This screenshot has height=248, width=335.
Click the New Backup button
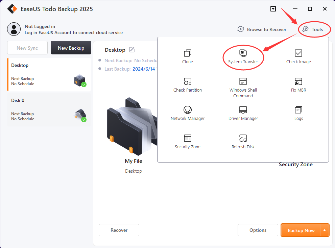pyautogui.click(x=71, y=48)
